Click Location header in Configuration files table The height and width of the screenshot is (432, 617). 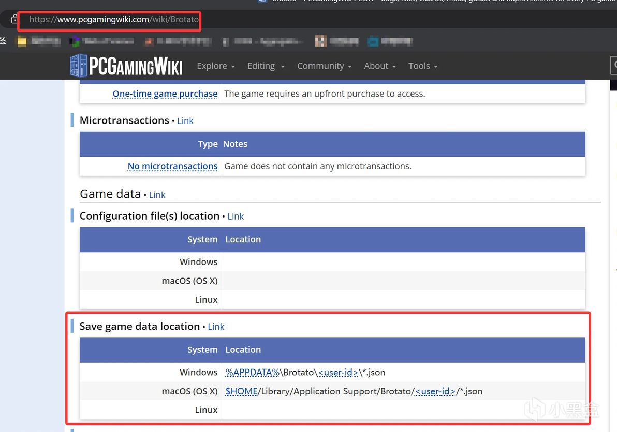click(x=243, y=240)
